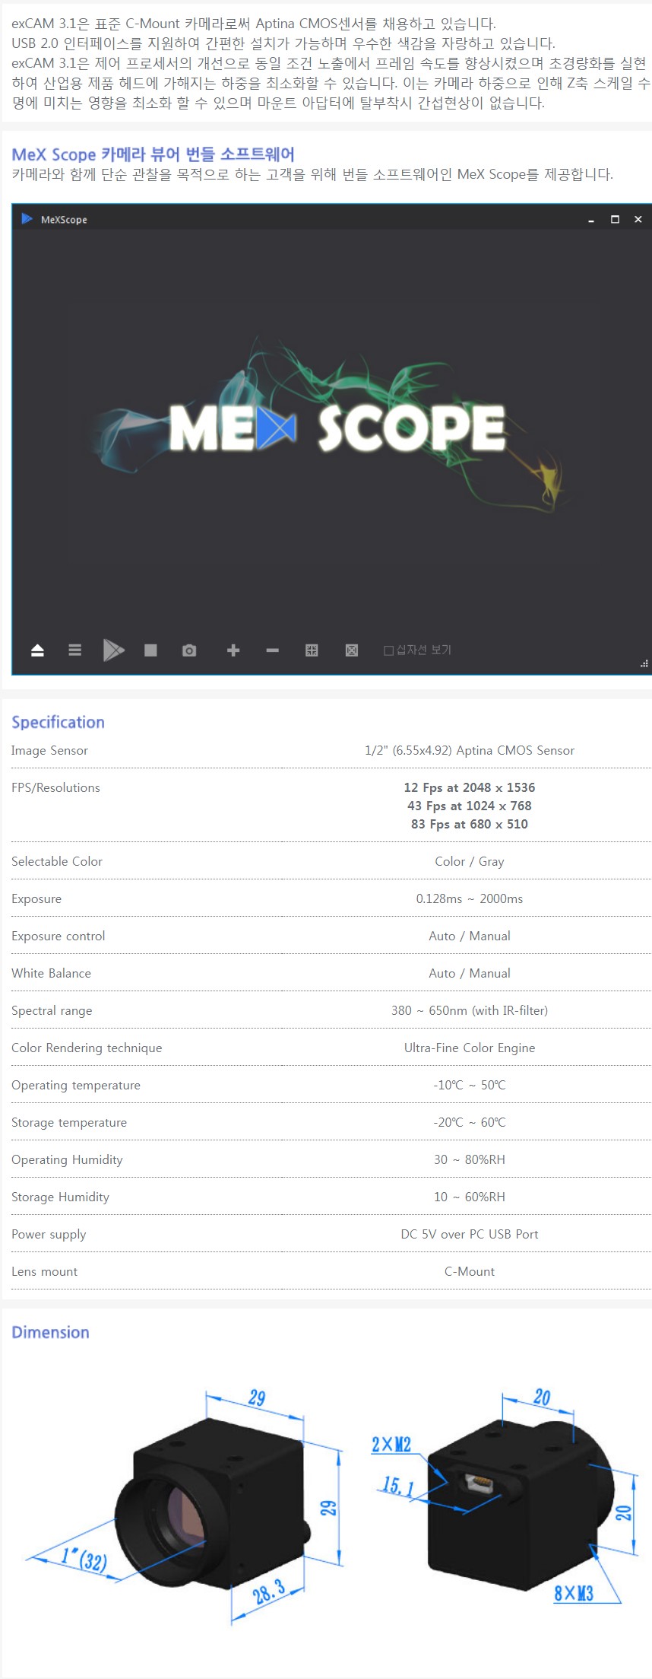Click the 'Lens mount' row label

tap(44, 1271)
